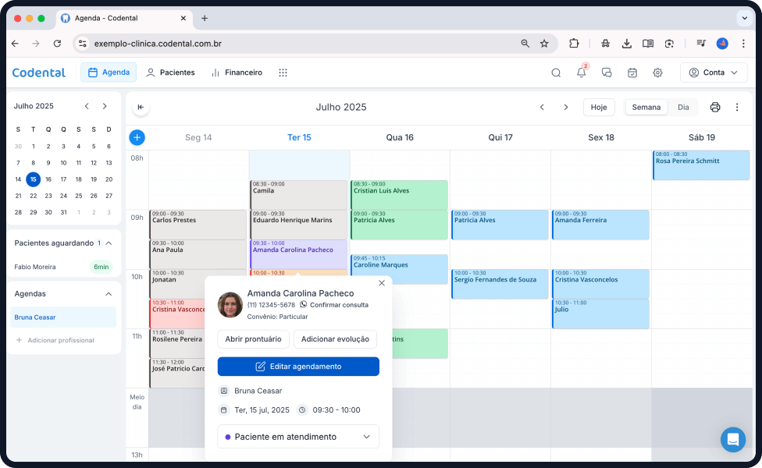762x468 pixels.
Task: Click the Editar agendamento button
Action: (297, 367)
